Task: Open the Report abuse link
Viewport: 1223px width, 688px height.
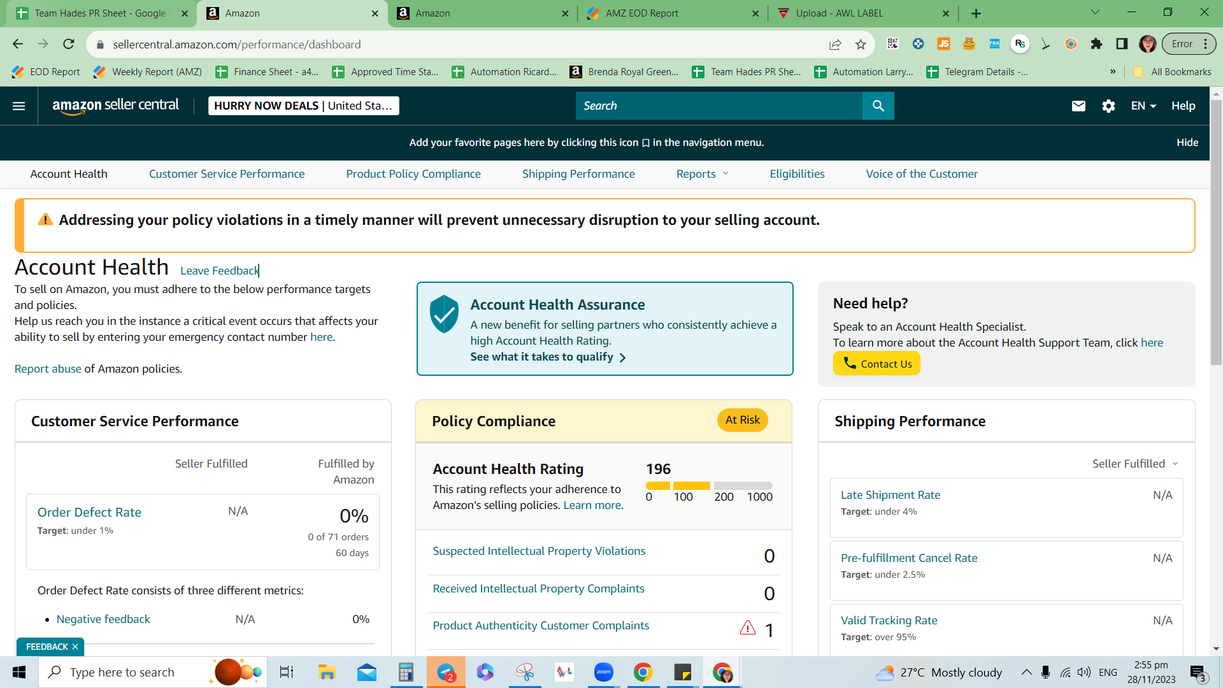Action: tap(48, 369)
